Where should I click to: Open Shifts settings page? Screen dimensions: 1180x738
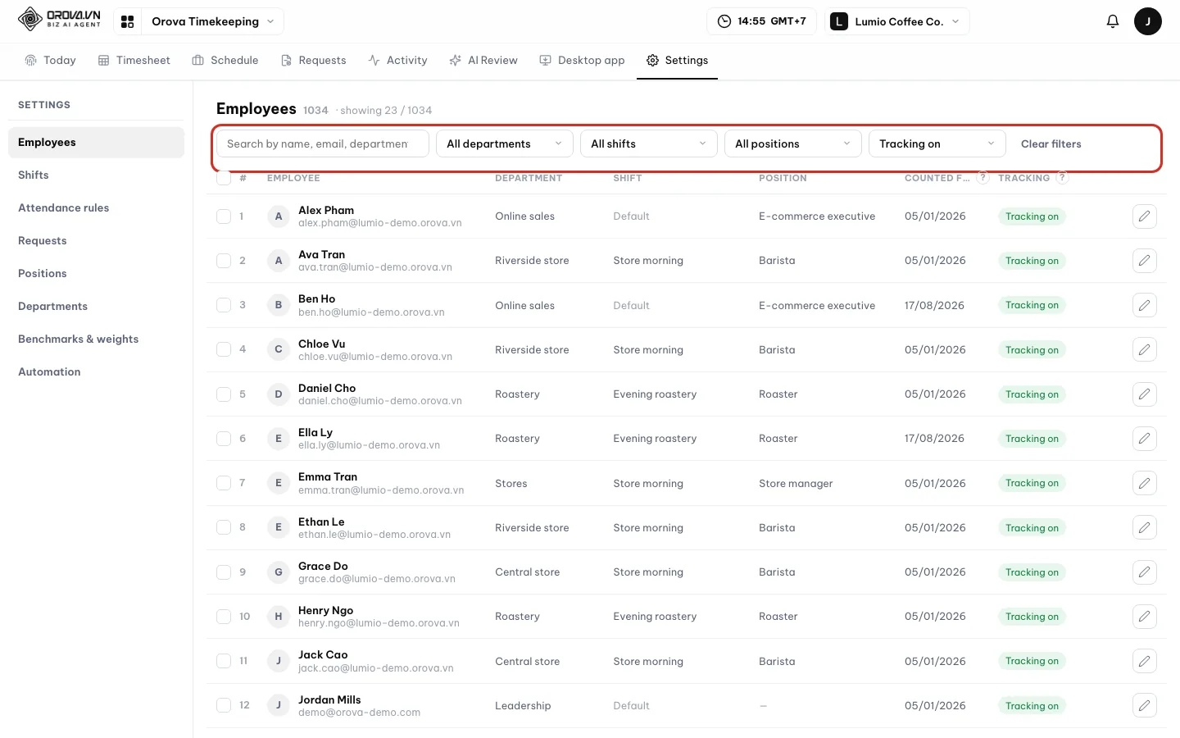(96, 175)
